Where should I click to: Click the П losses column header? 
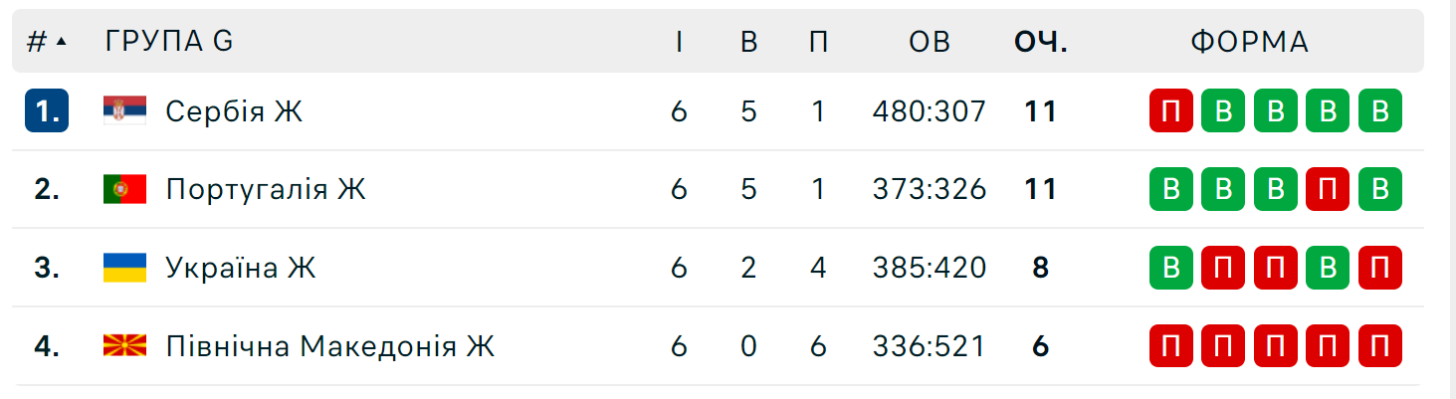pos(818,42)
